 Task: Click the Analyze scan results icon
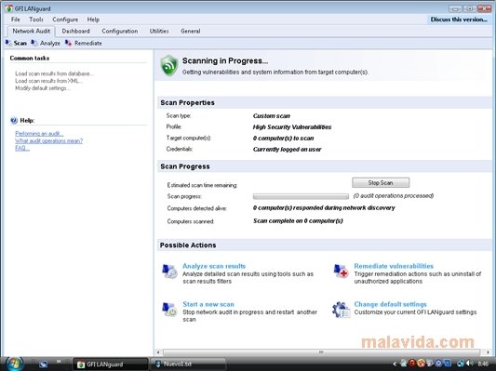tap(169, 272)
